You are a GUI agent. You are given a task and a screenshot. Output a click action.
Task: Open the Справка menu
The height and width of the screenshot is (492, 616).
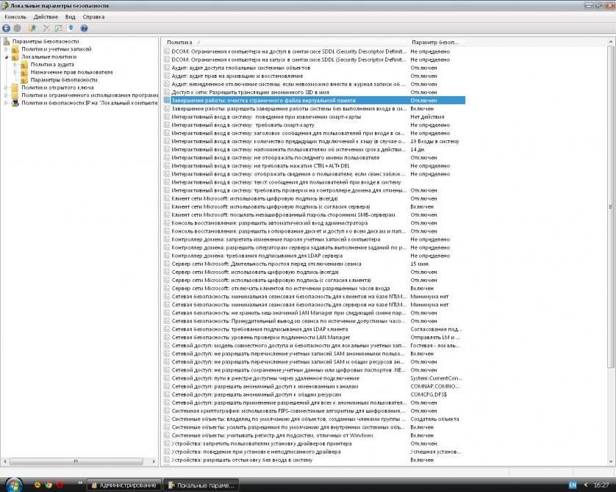pyautogui.click(x=93, y=16)
